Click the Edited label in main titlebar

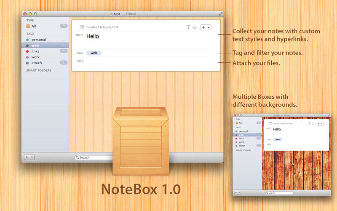click(131, 14)
